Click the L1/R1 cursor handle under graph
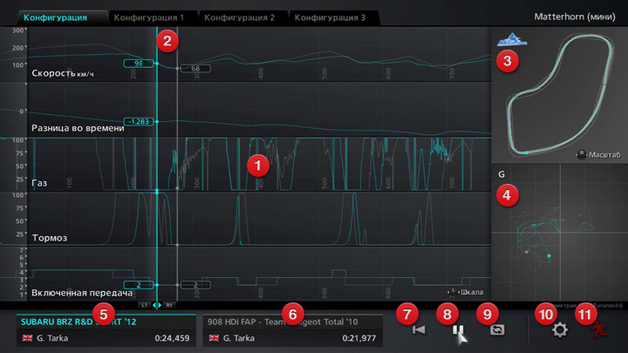 157,305
